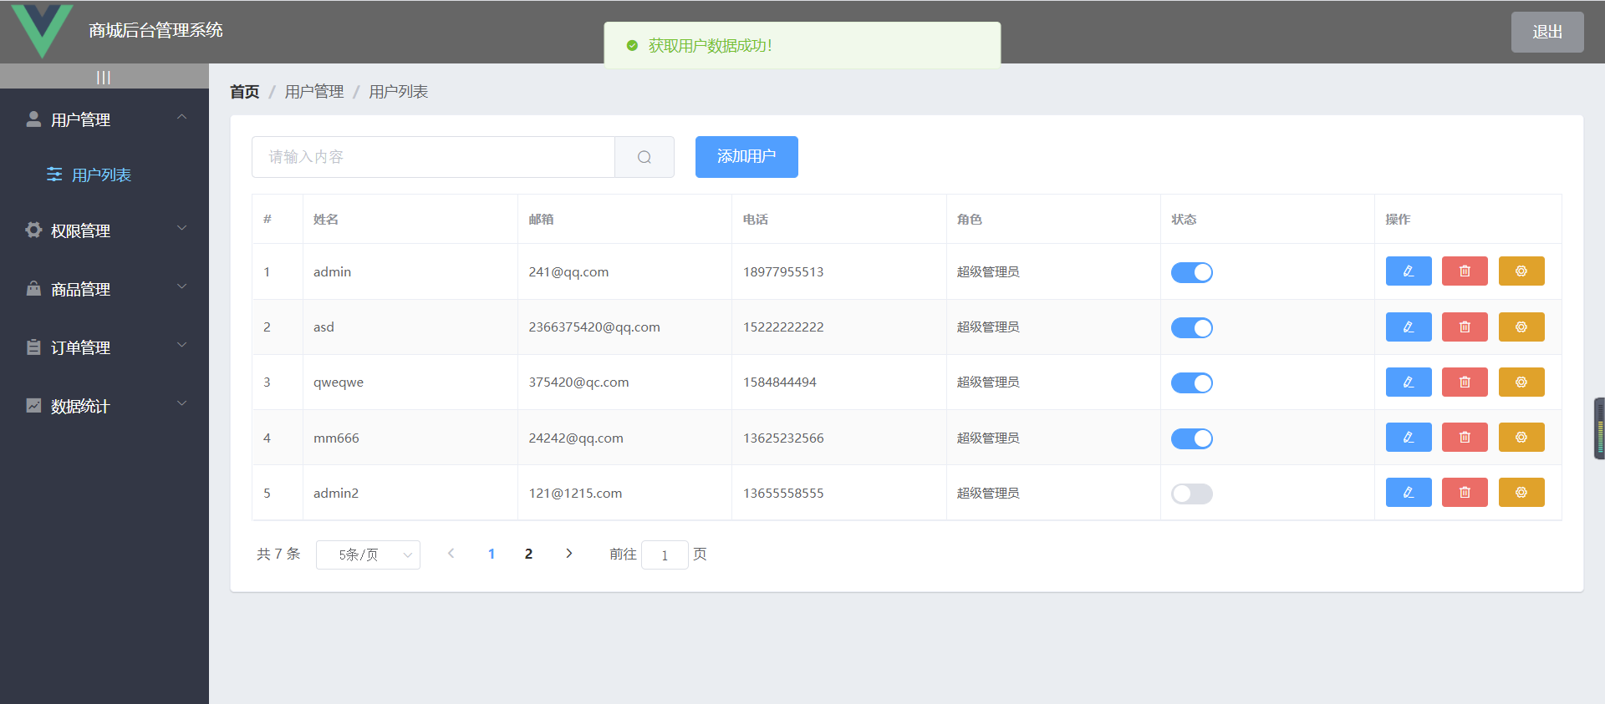Image resolution: width=1605 pixels, height=704 pixels.
Task: Edit user mm666 with the pencil button
Action: (1409, 438)
